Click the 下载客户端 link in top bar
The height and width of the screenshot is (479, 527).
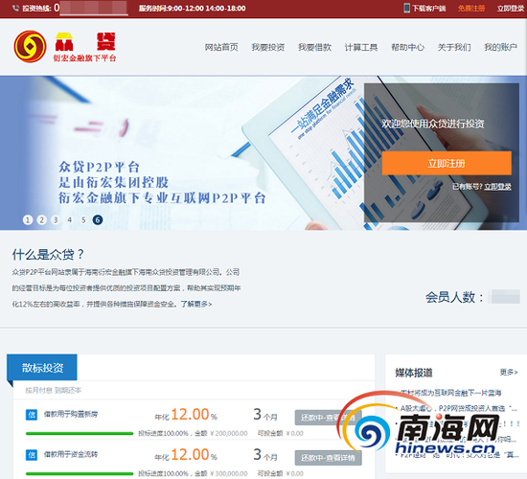(x=429, y=8)
